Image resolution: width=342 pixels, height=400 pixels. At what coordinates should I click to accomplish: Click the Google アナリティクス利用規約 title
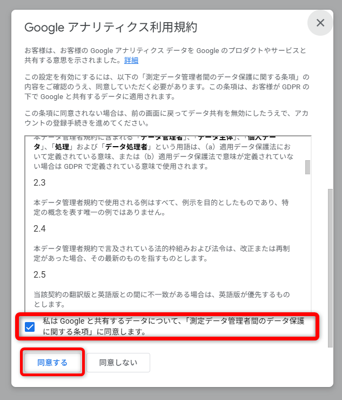click(111, 27)
